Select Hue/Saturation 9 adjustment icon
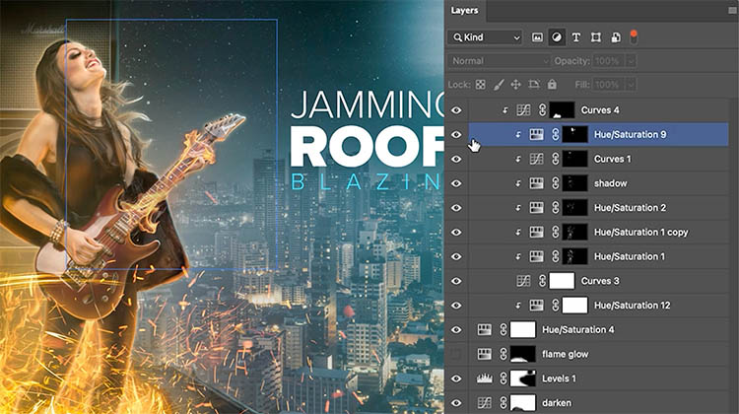 tap(536, 135)
